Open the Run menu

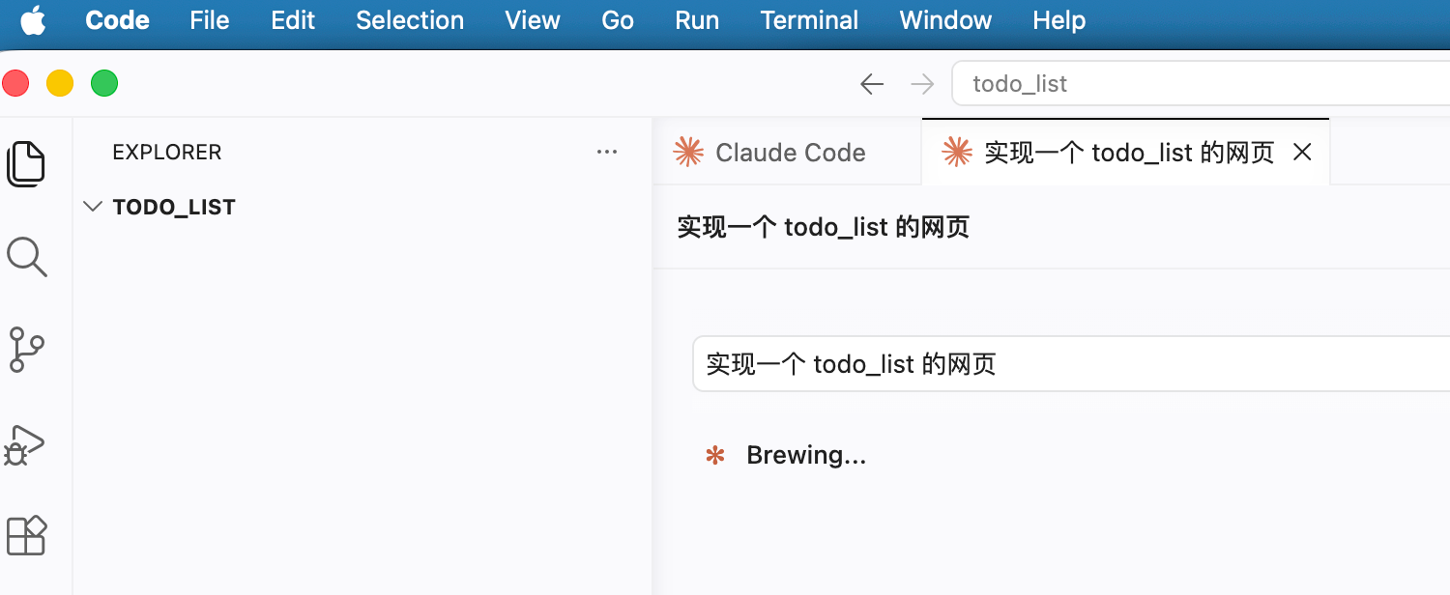pos(697,20)
